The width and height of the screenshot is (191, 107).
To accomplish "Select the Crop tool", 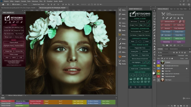I will coord(154,22).
